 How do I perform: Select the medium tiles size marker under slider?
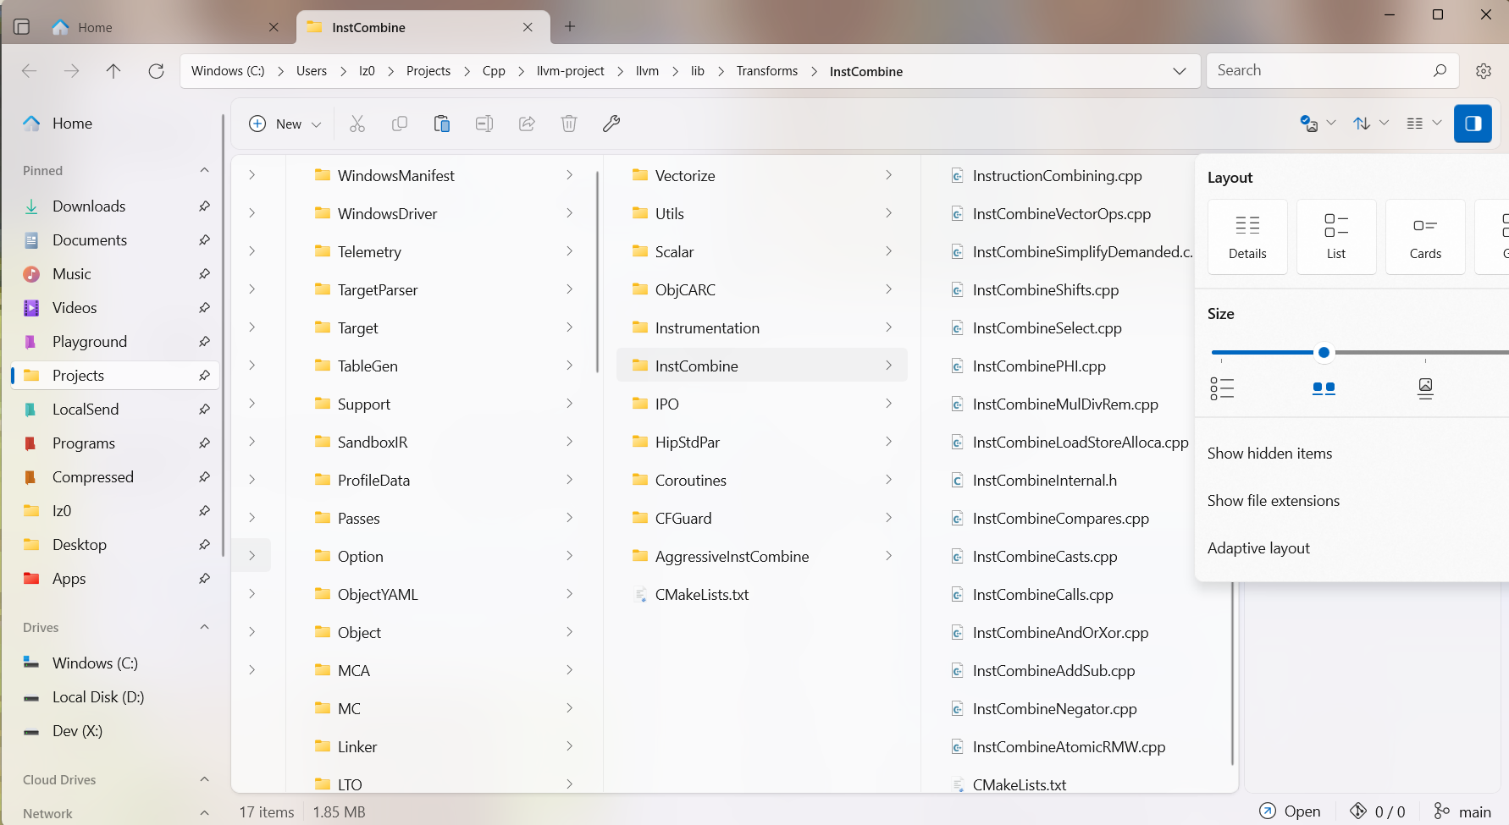click(1324, 388)
